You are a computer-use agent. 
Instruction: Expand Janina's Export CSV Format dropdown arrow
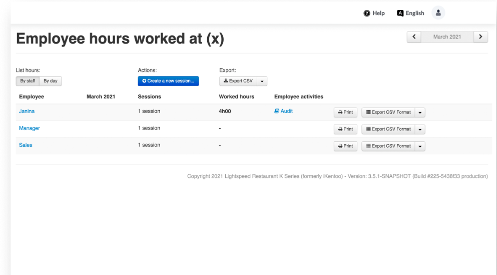(x=420, y=112)
